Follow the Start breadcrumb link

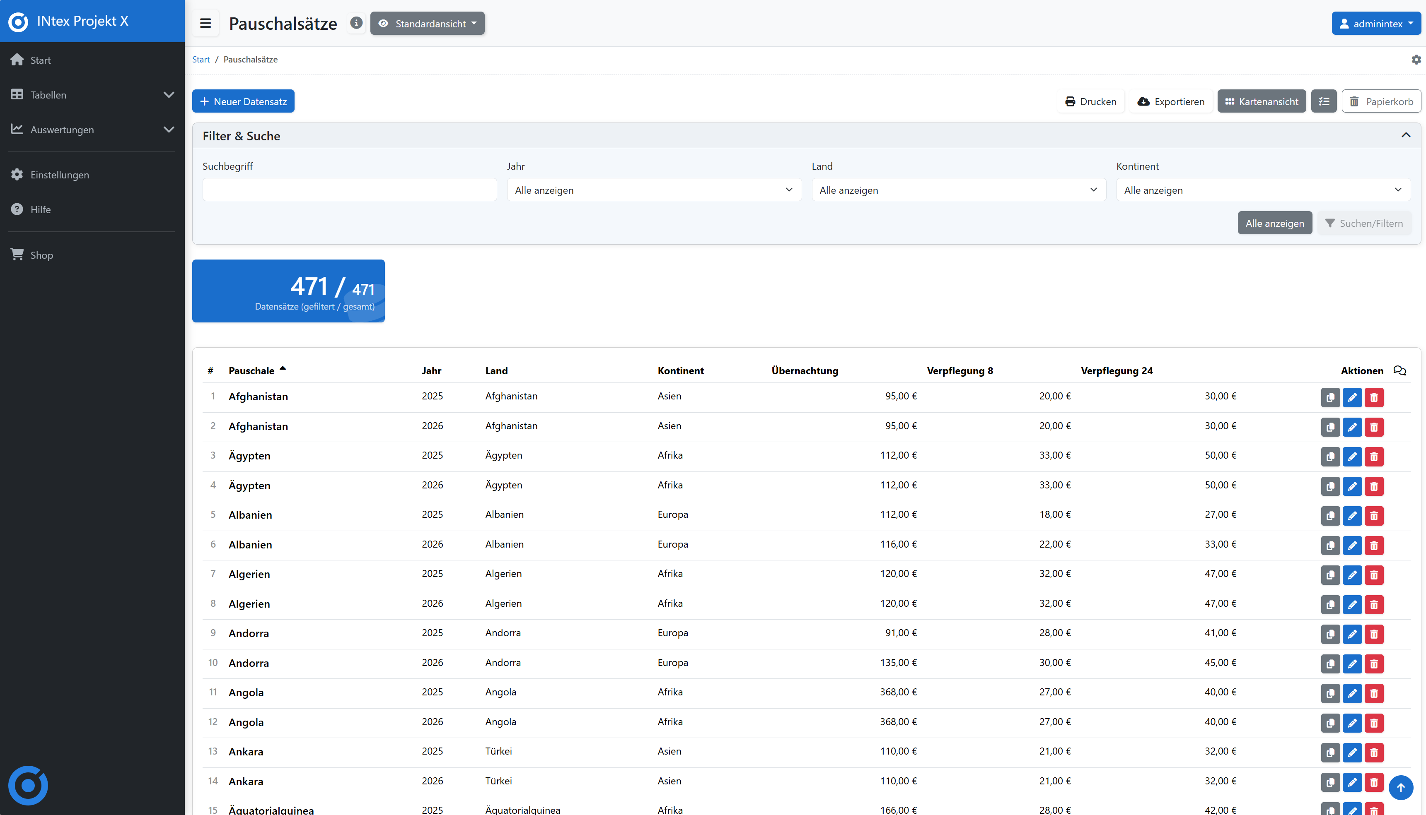tap(201, 59)
